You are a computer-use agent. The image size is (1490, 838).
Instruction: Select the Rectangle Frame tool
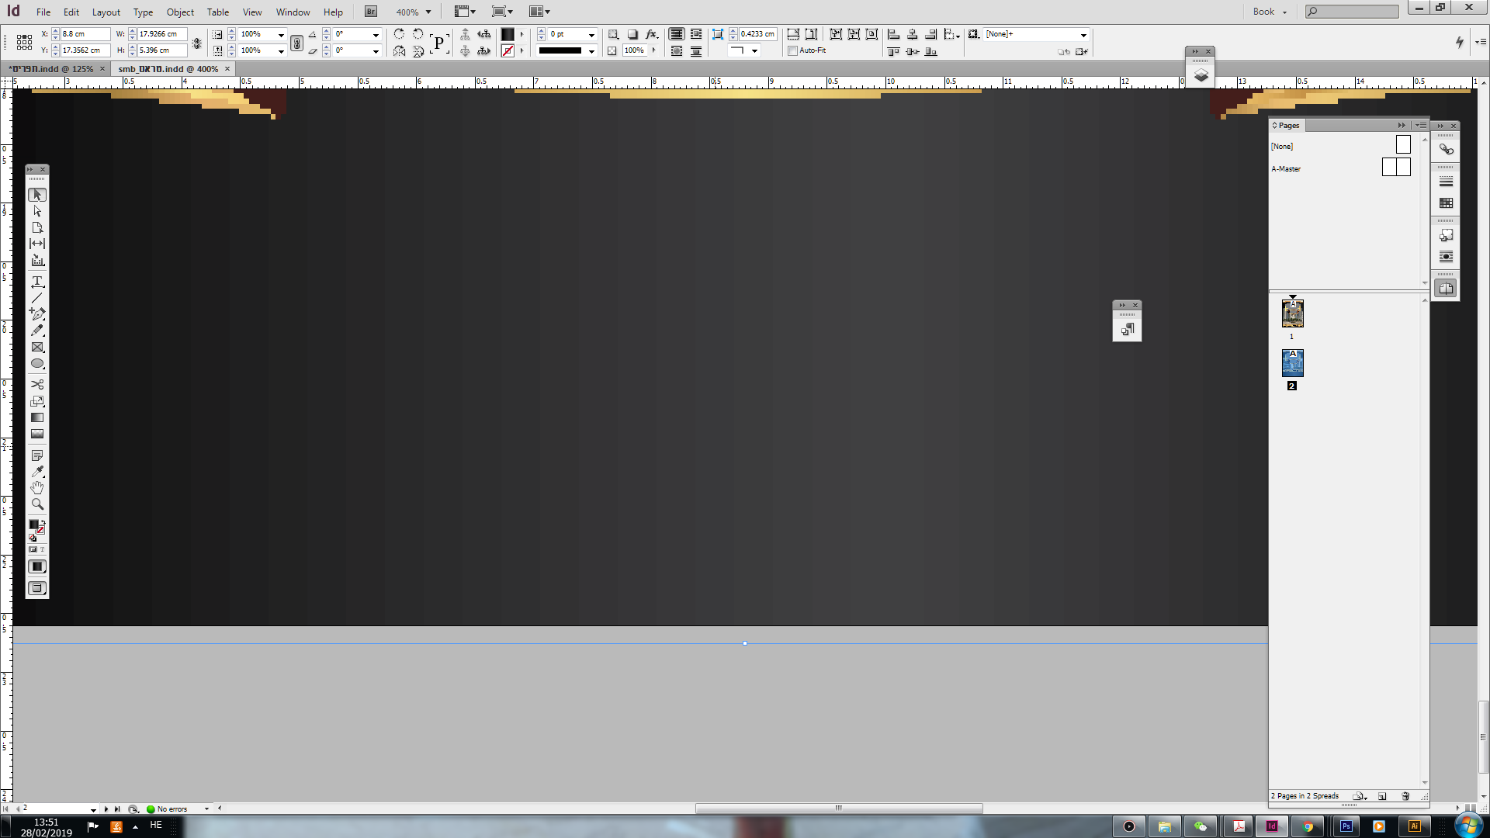(x=37, y=348)
